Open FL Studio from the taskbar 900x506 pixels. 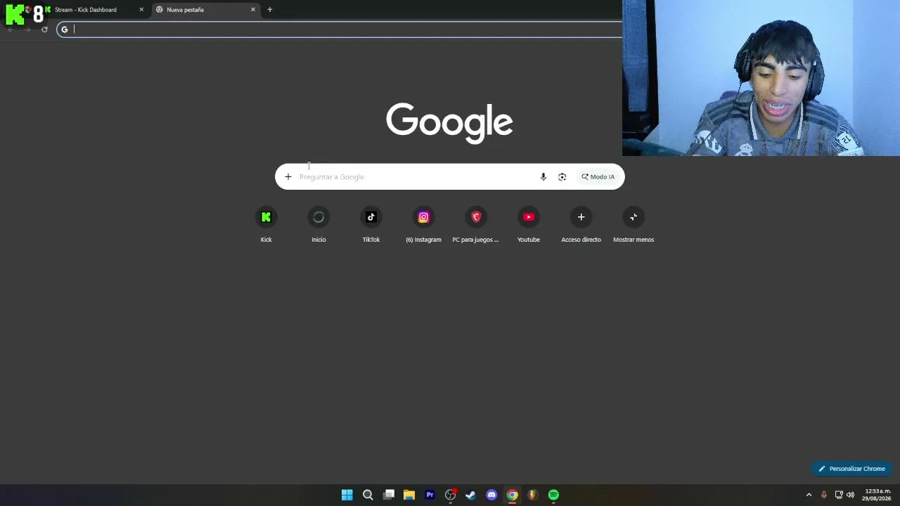[x=533, y=495]
